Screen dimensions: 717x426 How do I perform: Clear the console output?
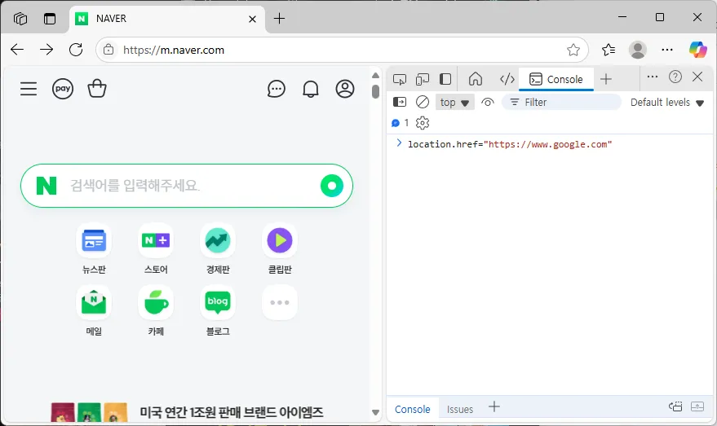pos(422,102)
